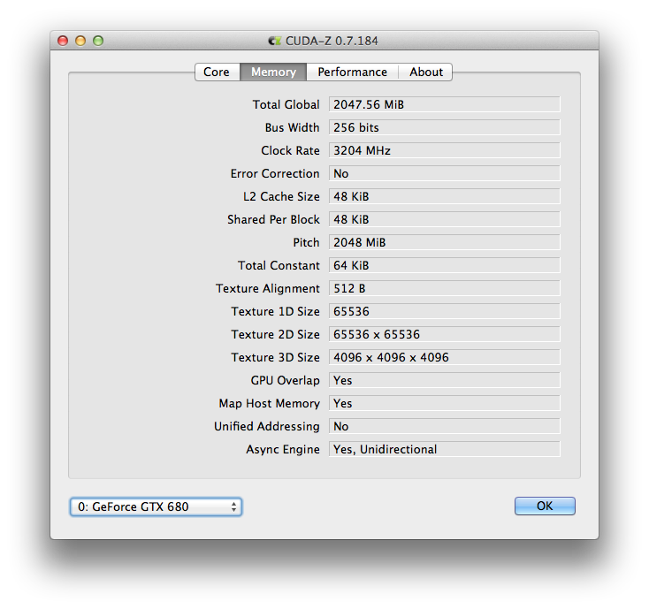Image resolution: width=649 pixels, height=609 pixels.
Task: Click the Bus Width value 256 bits
Action: [x=445, y=127]
